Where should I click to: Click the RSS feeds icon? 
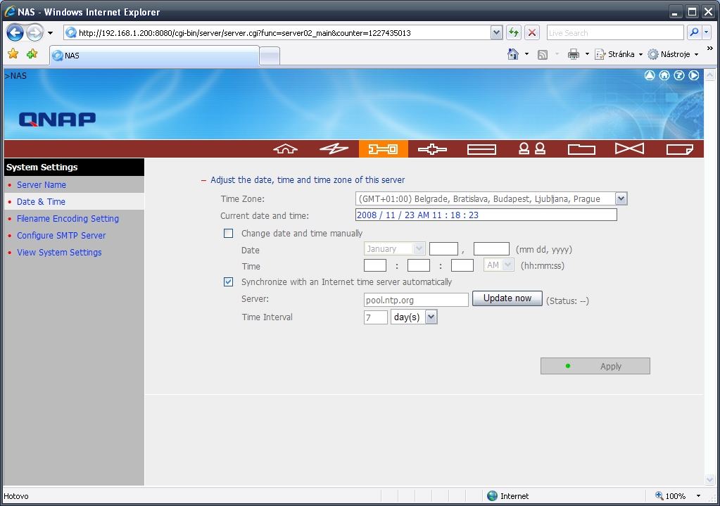click(543, 55)
